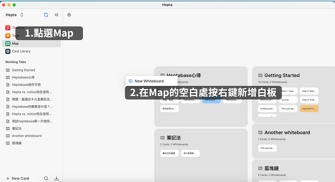Click whiteboard icon beside 區塊鏈 in sidebar
Screen dimensions: 335x182
click(8, 143)
